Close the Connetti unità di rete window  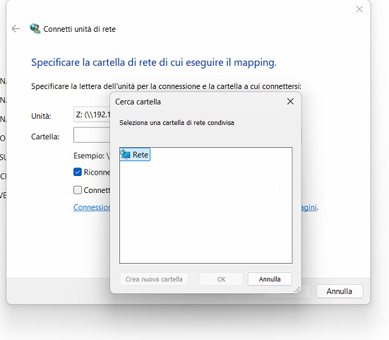point(359,9)
